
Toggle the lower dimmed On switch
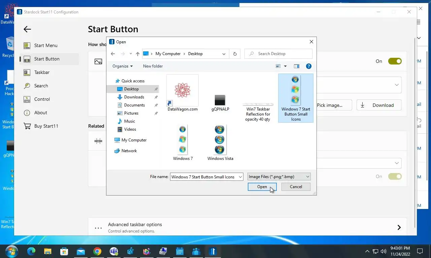point(395,176)
